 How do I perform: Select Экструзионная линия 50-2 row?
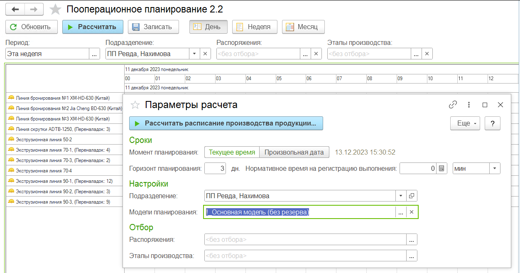pyautogui.click(x=65, y=140)
